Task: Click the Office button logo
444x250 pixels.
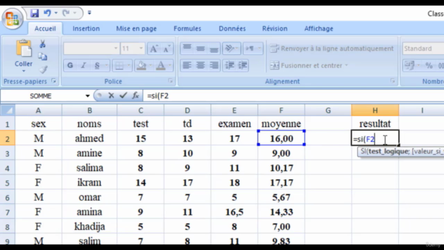Action: (12, 18)
